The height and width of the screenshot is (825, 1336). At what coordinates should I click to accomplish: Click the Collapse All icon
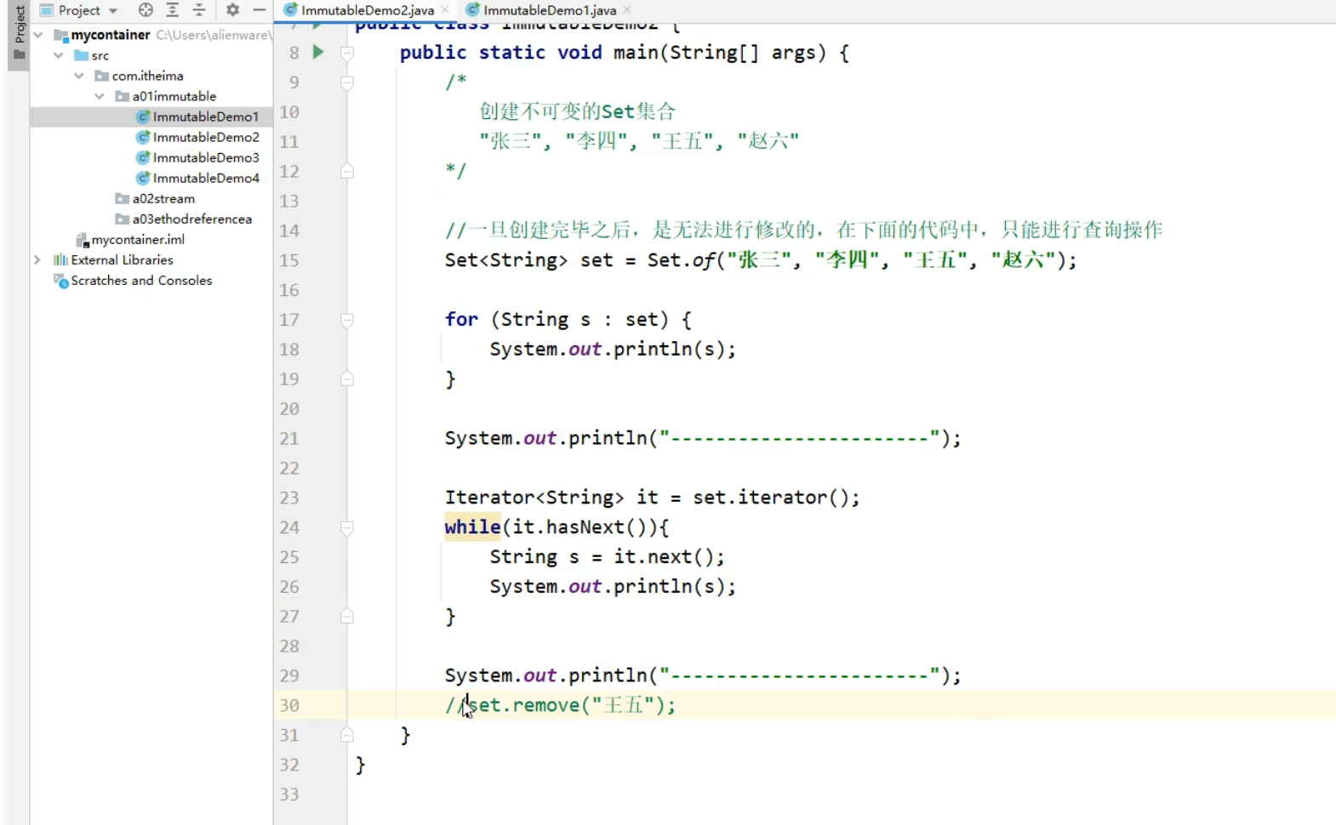pos(199,10)
